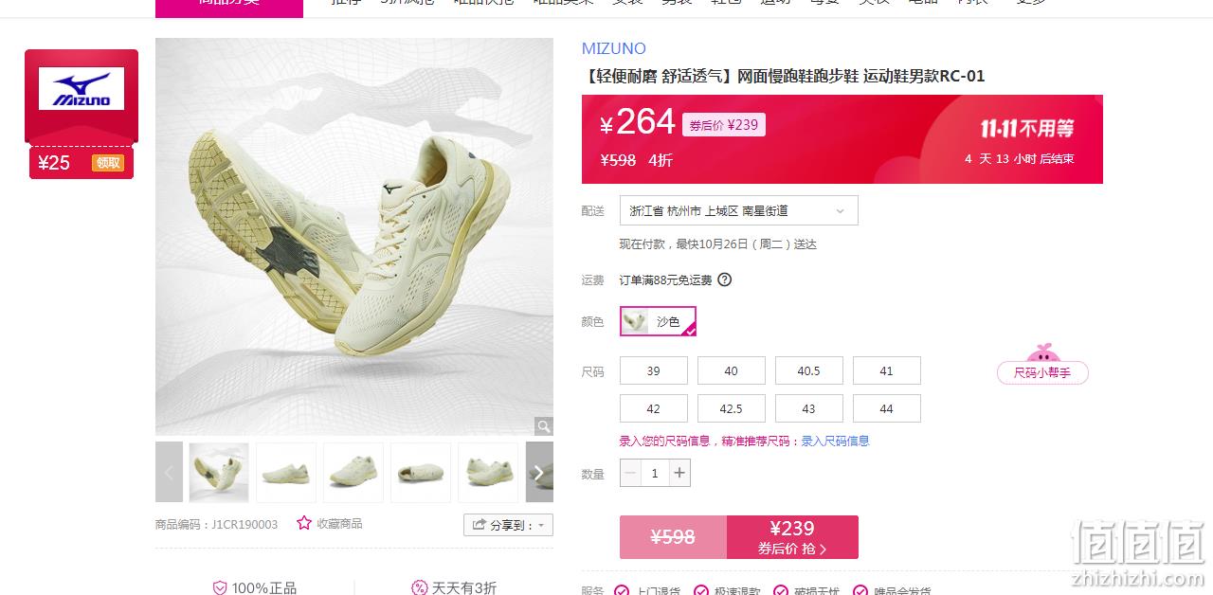
Task: Select the 沙色 color swatch
Action: [x=659, y=321]
